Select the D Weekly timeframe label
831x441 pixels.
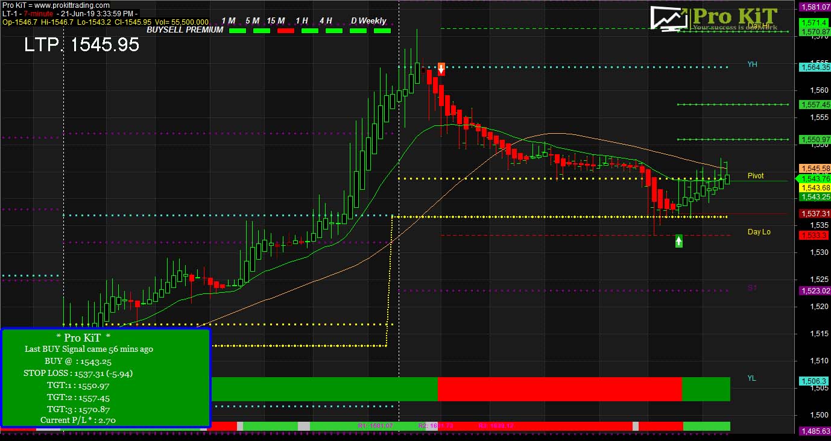click(368, 20)
